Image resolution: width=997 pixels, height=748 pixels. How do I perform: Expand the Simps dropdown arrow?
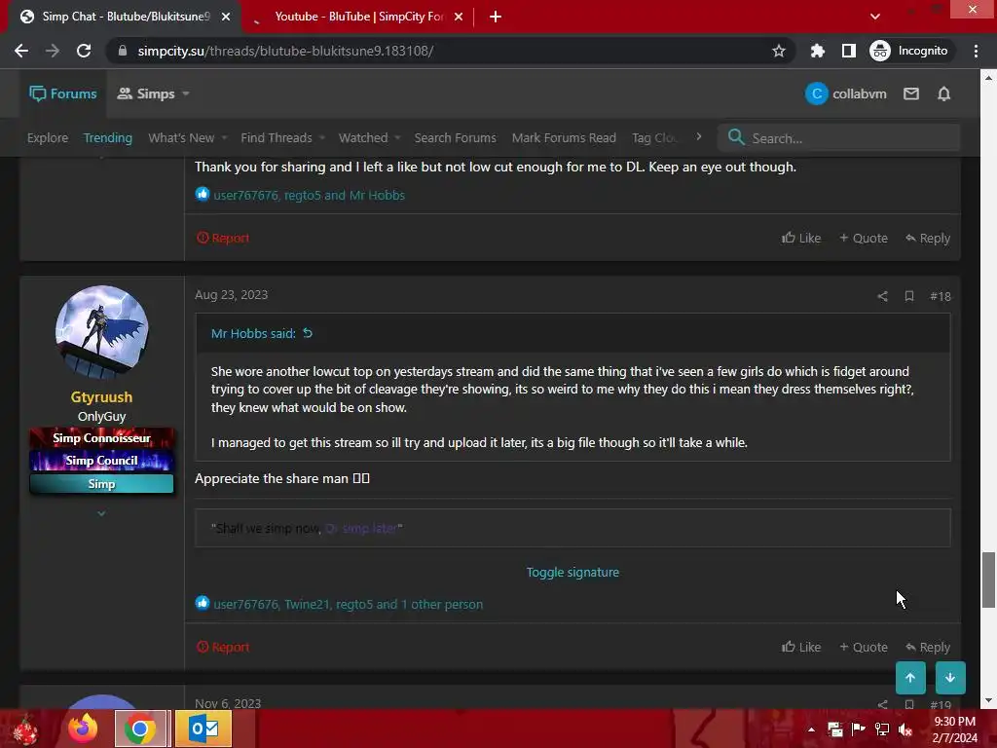coord(186,93)
